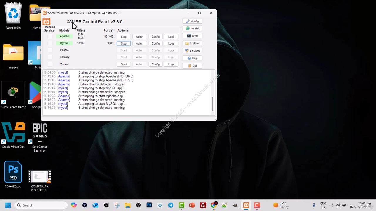Image resolution: width=376 pixels, height=211 pixels.
Task: Open XAMPP Help
Action: pos(192,58)
